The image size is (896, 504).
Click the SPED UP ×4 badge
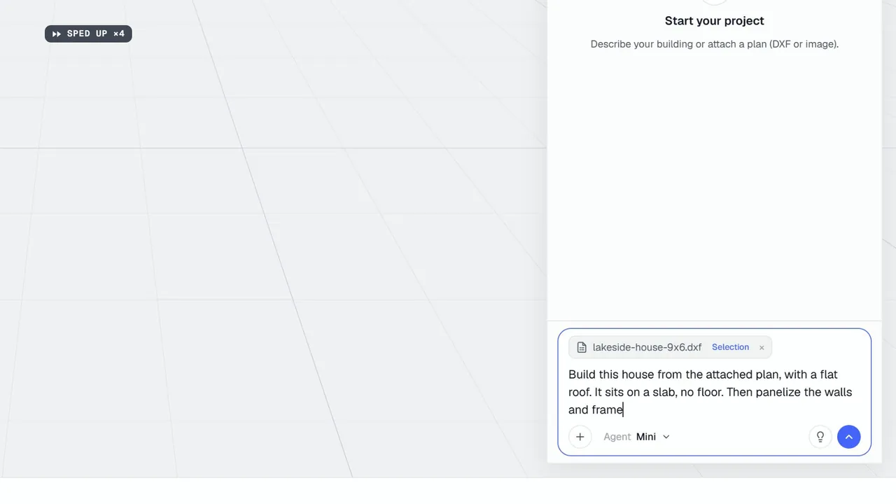(88, 34)
